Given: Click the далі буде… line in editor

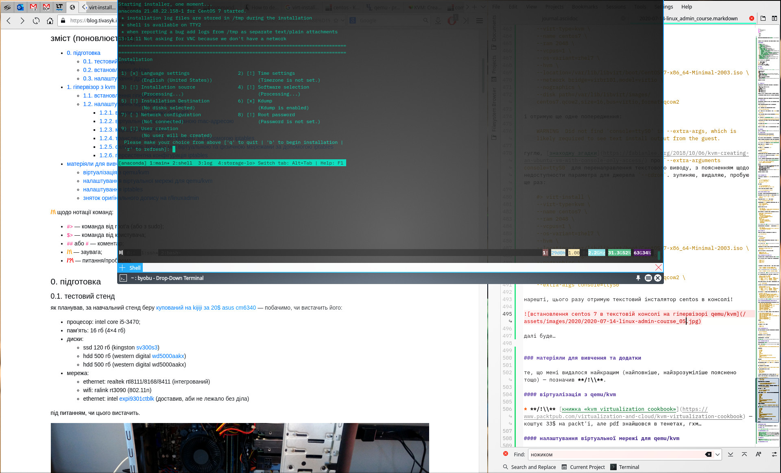Looking at the screenshot, I should pyautogui.click(x=539, y=336).
